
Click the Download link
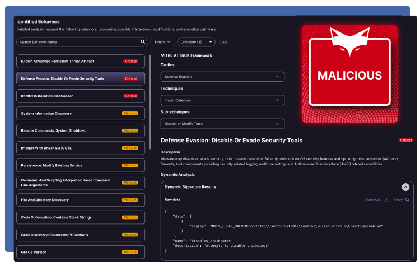pyautogui.click(x=373, y=199)
